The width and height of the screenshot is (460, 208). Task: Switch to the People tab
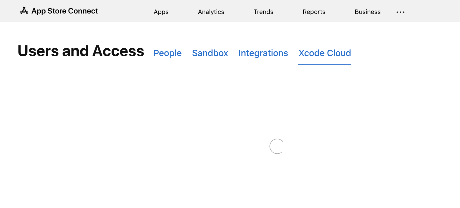pyautogui.click(x=167, y=53)
